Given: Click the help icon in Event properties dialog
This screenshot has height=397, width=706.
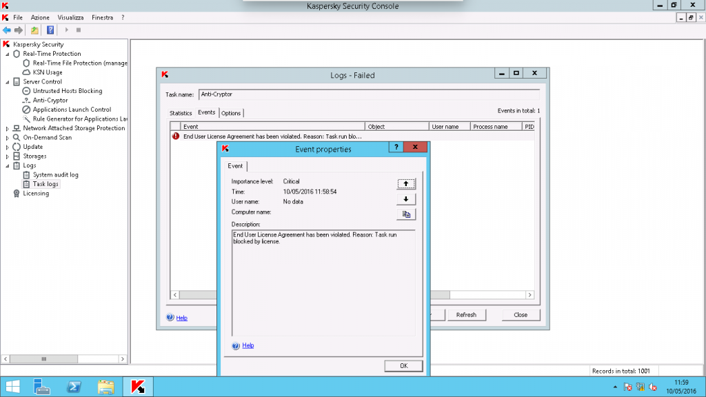Looking at the screenshot, I should pos(236,346).
